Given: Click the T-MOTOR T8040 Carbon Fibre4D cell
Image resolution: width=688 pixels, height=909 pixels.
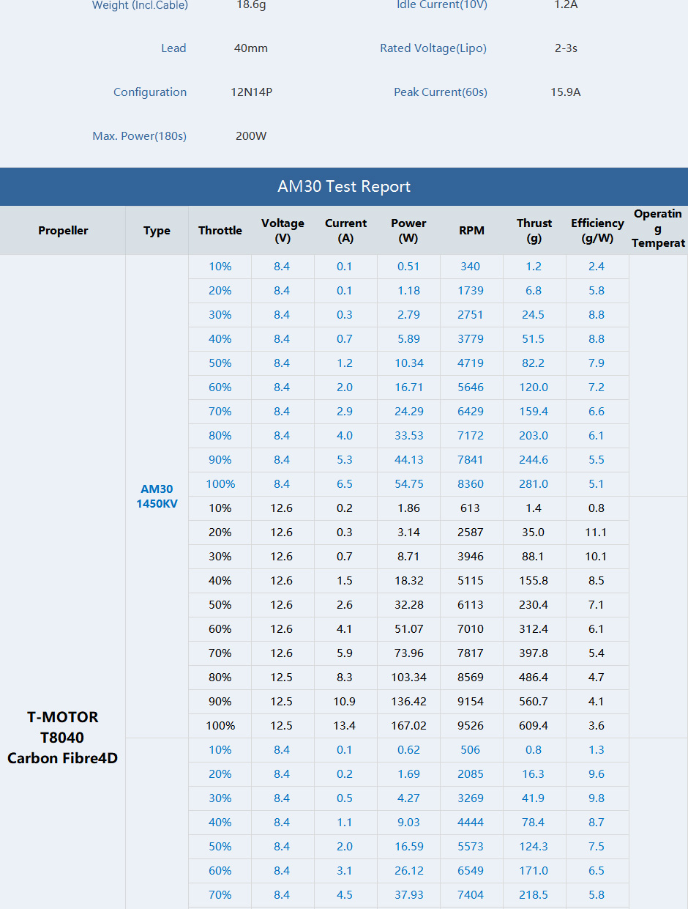Looking at the screenshot, I should (63, 738).
